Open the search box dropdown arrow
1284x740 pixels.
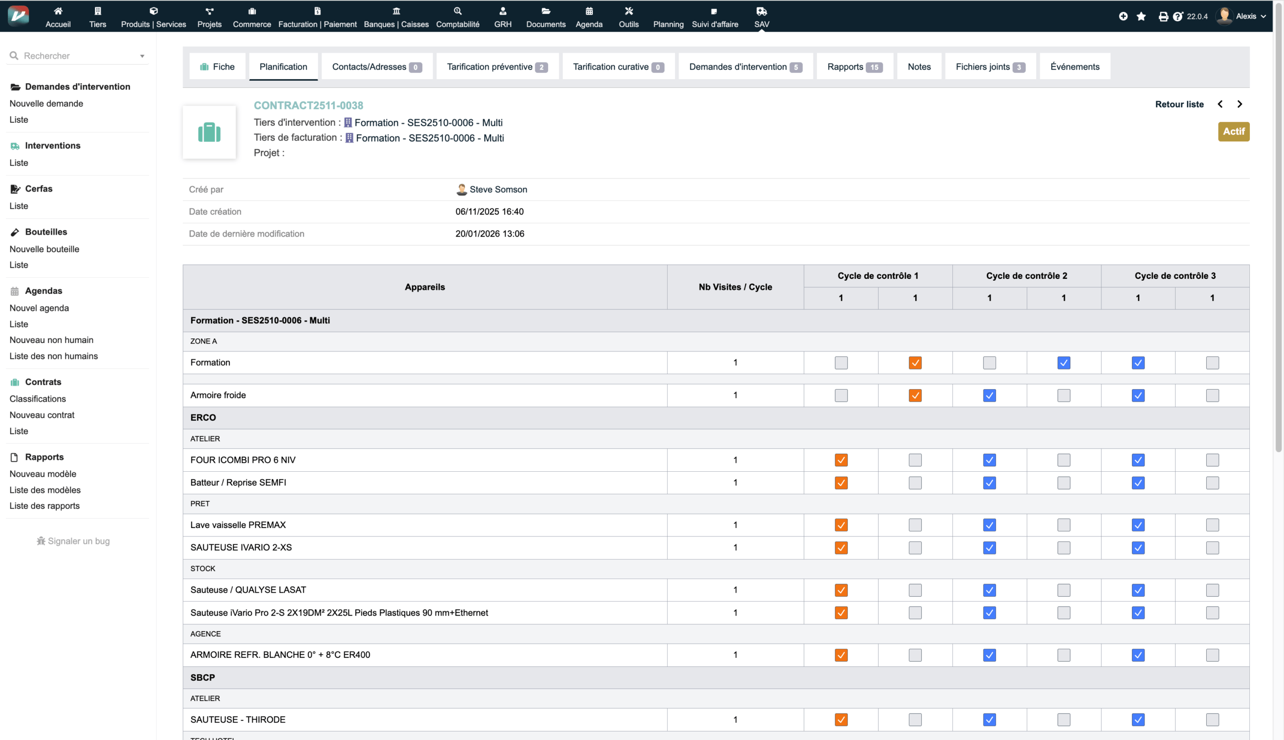[142, 56]
